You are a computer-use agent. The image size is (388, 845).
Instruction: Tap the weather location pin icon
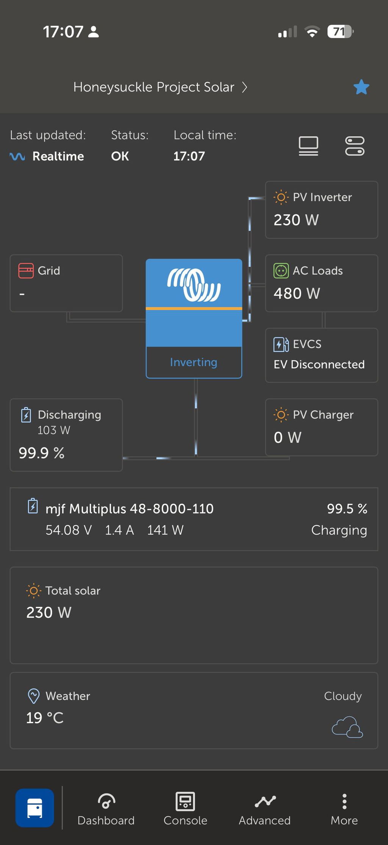(x=34, y=696)
